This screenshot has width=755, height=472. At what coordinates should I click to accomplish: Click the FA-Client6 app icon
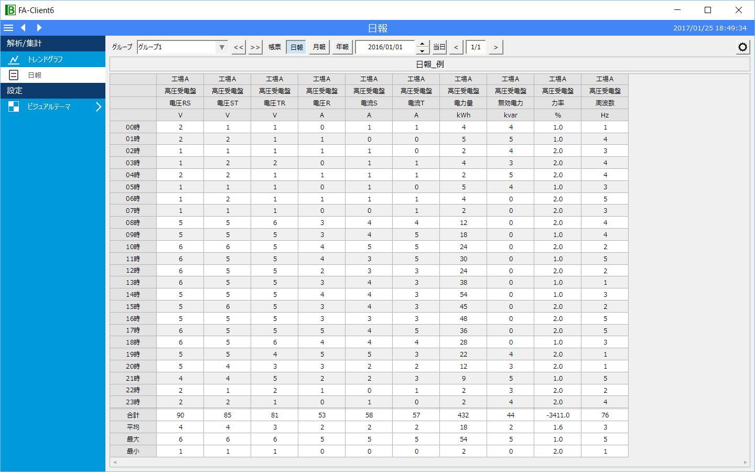click(10, 10)
